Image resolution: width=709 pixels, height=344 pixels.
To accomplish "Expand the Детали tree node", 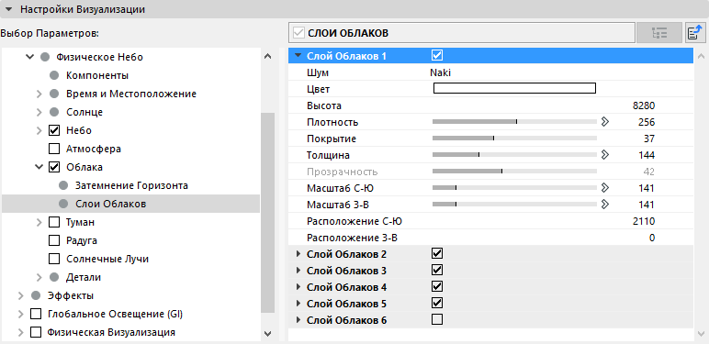I will tap(39, 277).
